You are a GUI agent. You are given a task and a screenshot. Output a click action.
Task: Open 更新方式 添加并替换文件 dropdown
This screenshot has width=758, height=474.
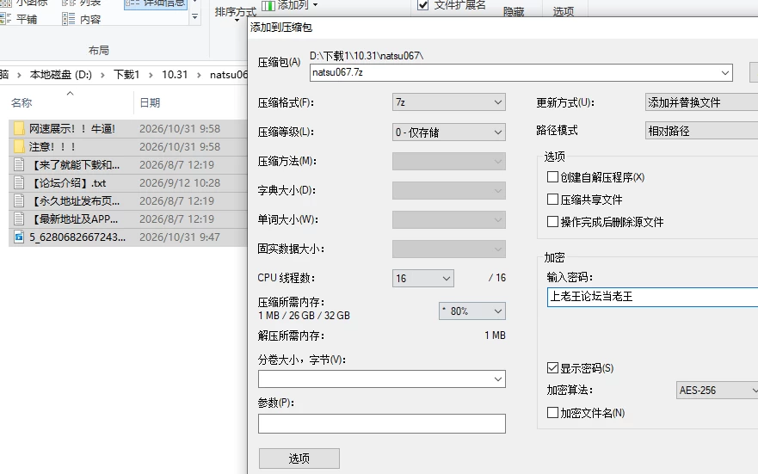701,102
